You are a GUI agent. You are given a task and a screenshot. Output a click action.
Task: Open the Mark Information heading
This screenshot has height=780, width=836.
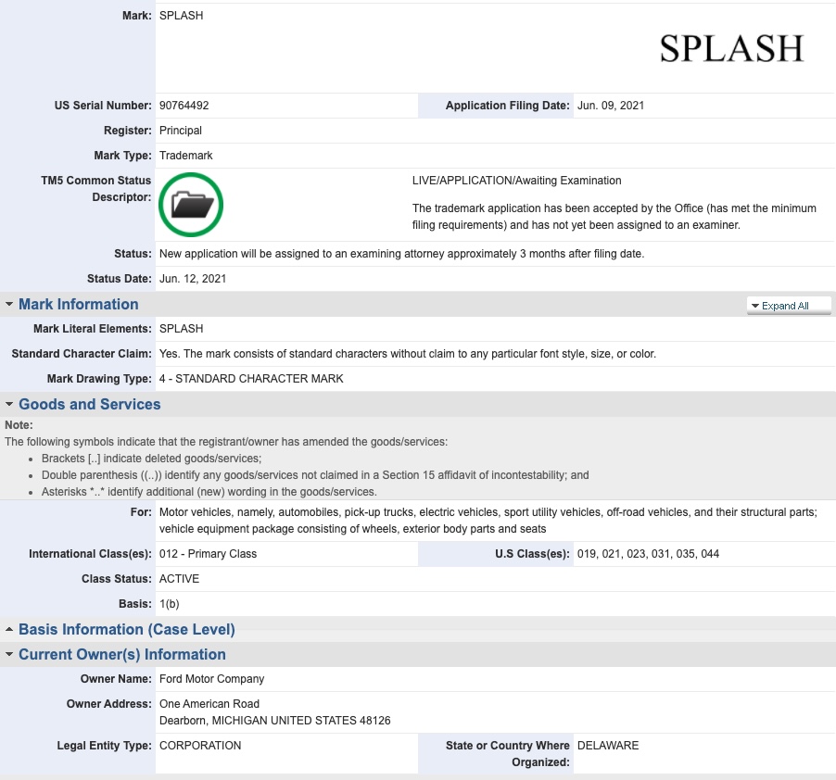79,304
